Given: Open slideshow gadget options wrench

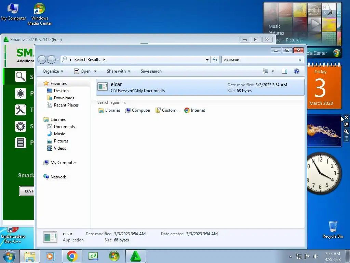Looking at the screenshot, I should tap(346, 132).
